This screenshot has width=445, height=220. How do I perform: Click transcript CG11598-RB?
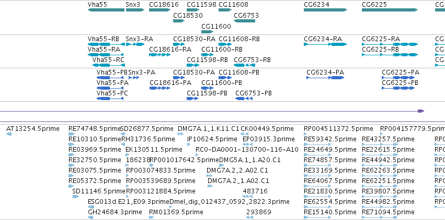pos(193,65)
